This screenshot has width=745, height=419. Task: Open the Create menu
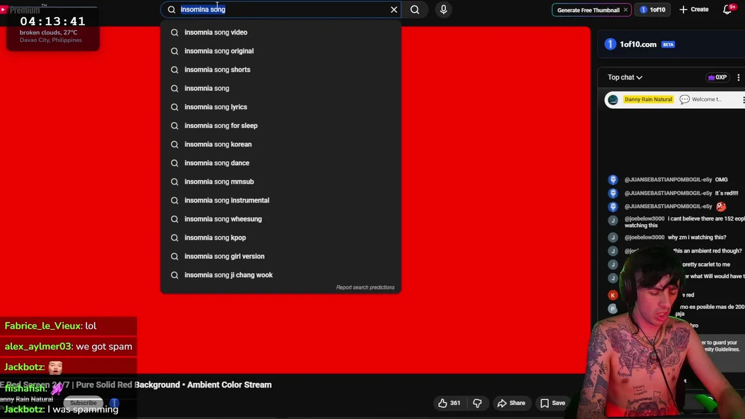694,9
